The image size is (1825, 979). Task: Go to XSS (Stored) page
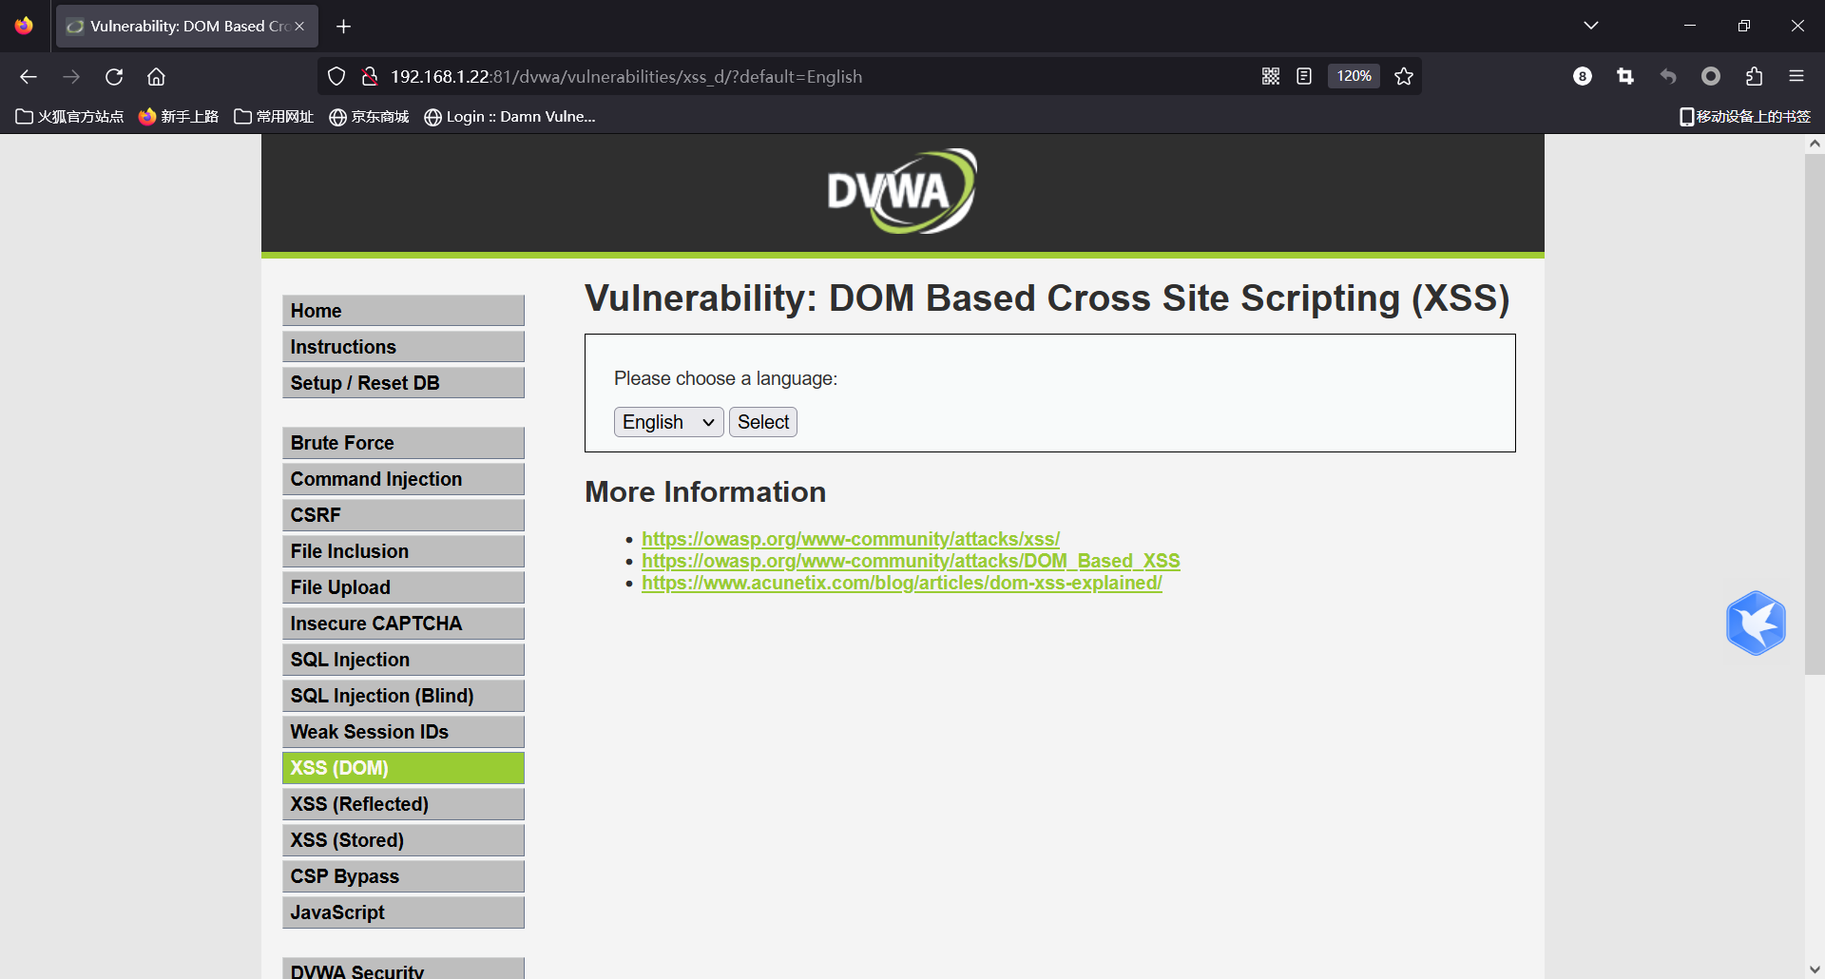pyautogui.click(x=403, y=840)
